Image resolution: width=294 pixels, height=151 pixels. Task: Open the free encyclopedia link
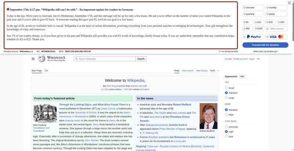click(x=116, y=86)
